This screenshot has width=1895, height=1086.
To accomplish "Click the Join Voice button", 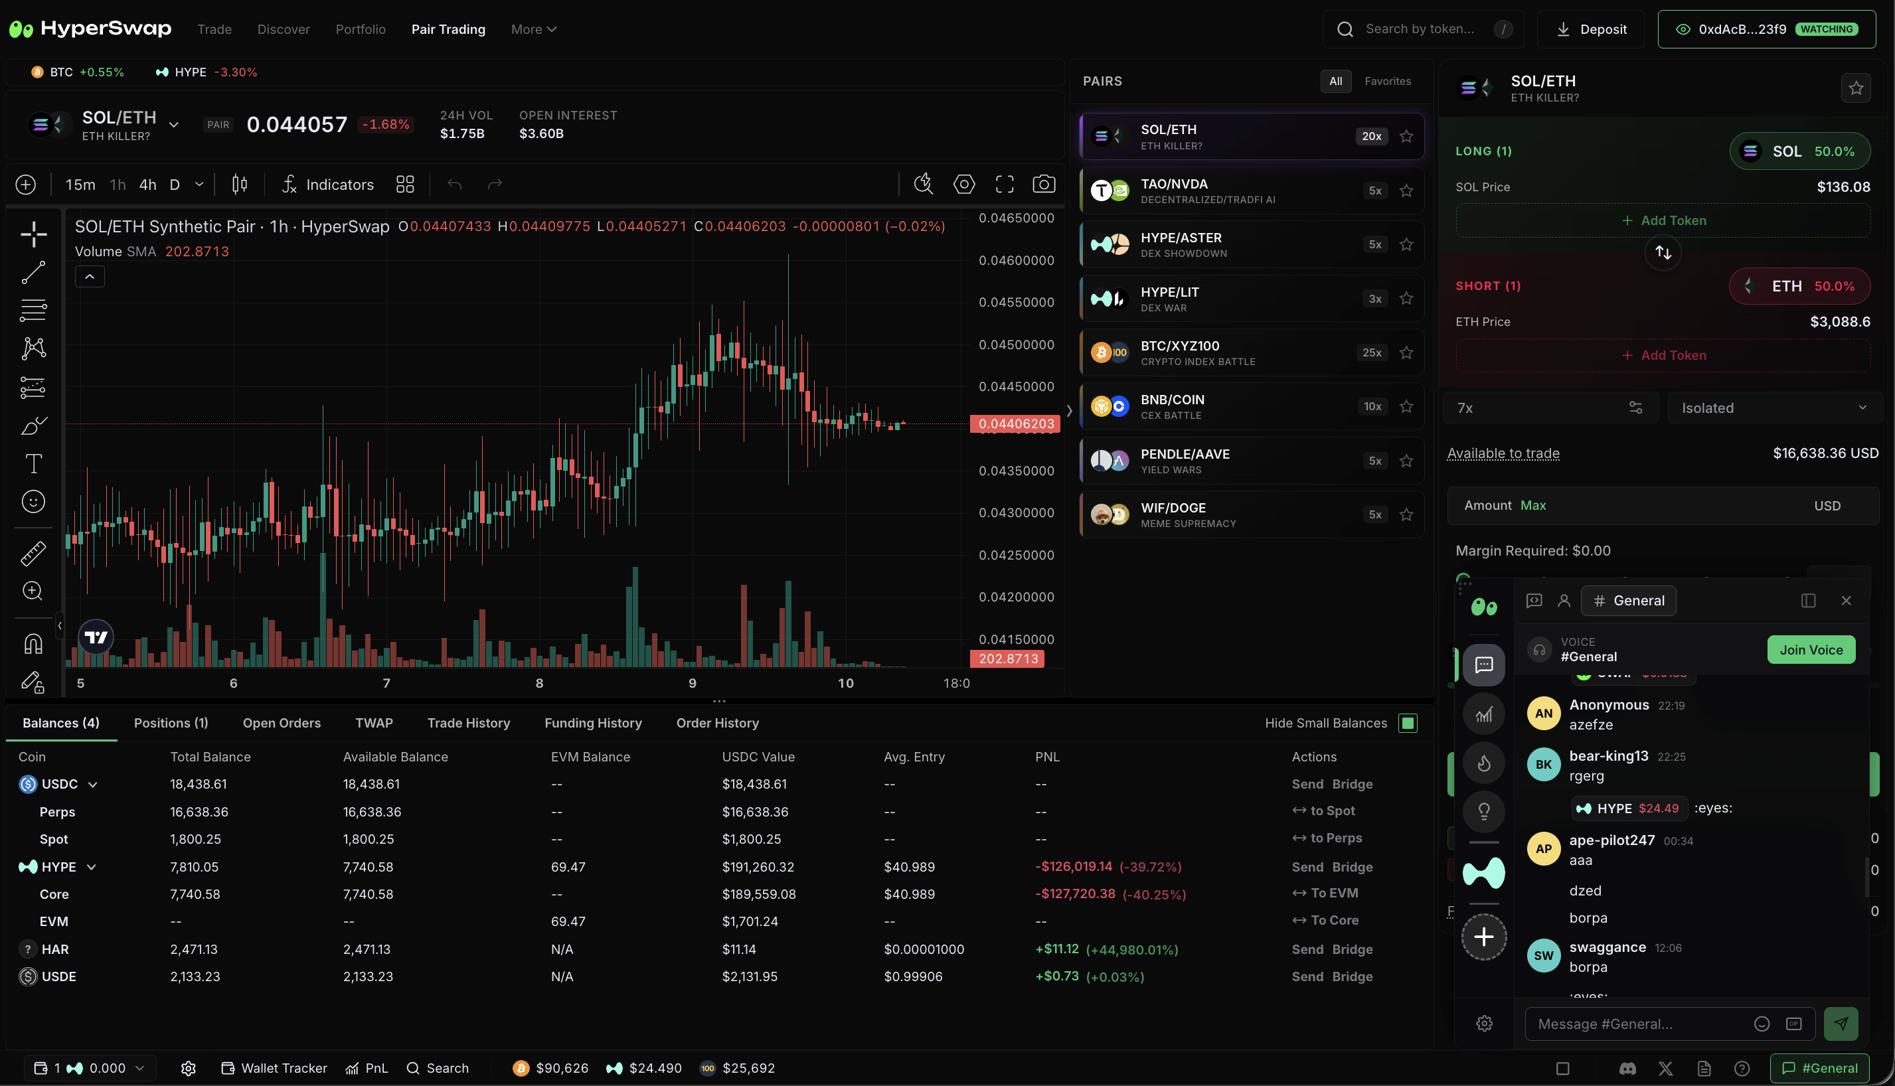I will 1811,650.
